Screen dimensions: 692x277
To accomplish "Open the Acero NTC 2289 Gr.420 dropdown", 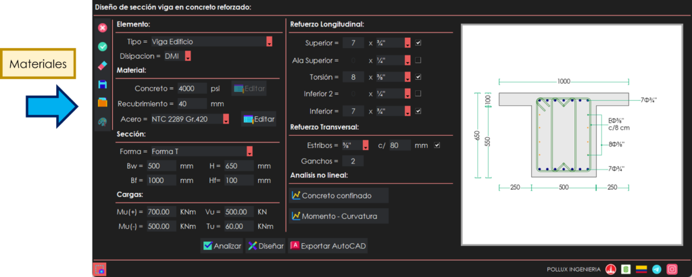I will (225, 120).
